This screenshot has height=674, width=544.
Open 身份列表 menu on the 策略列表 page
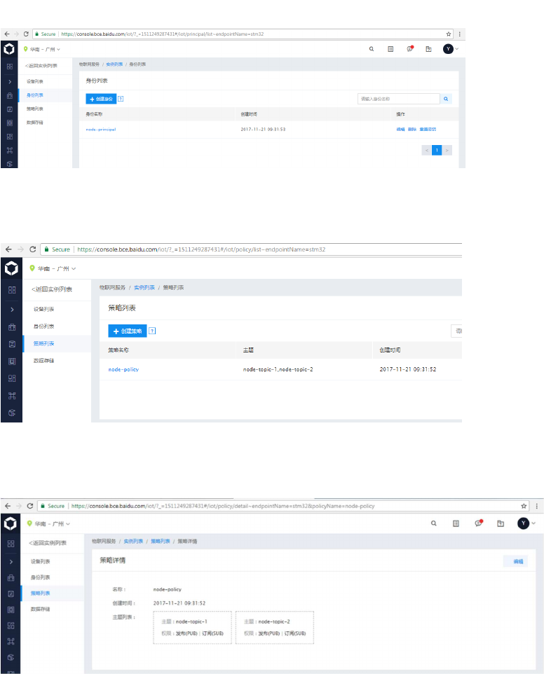[x=44, y=326]
